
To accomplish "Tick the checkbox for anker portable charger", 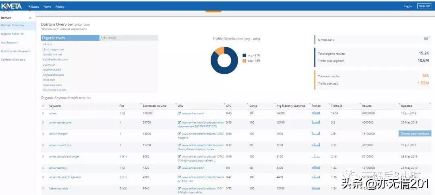I will pos(43,156).
